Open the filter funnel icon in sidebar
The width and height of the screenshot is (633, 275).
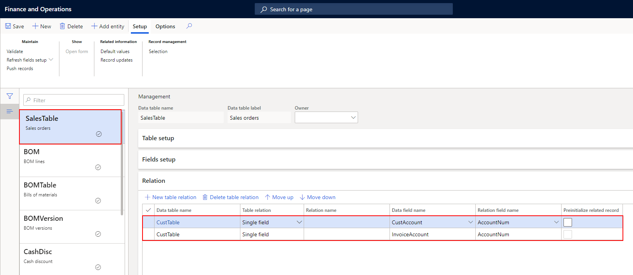point(10,96)
